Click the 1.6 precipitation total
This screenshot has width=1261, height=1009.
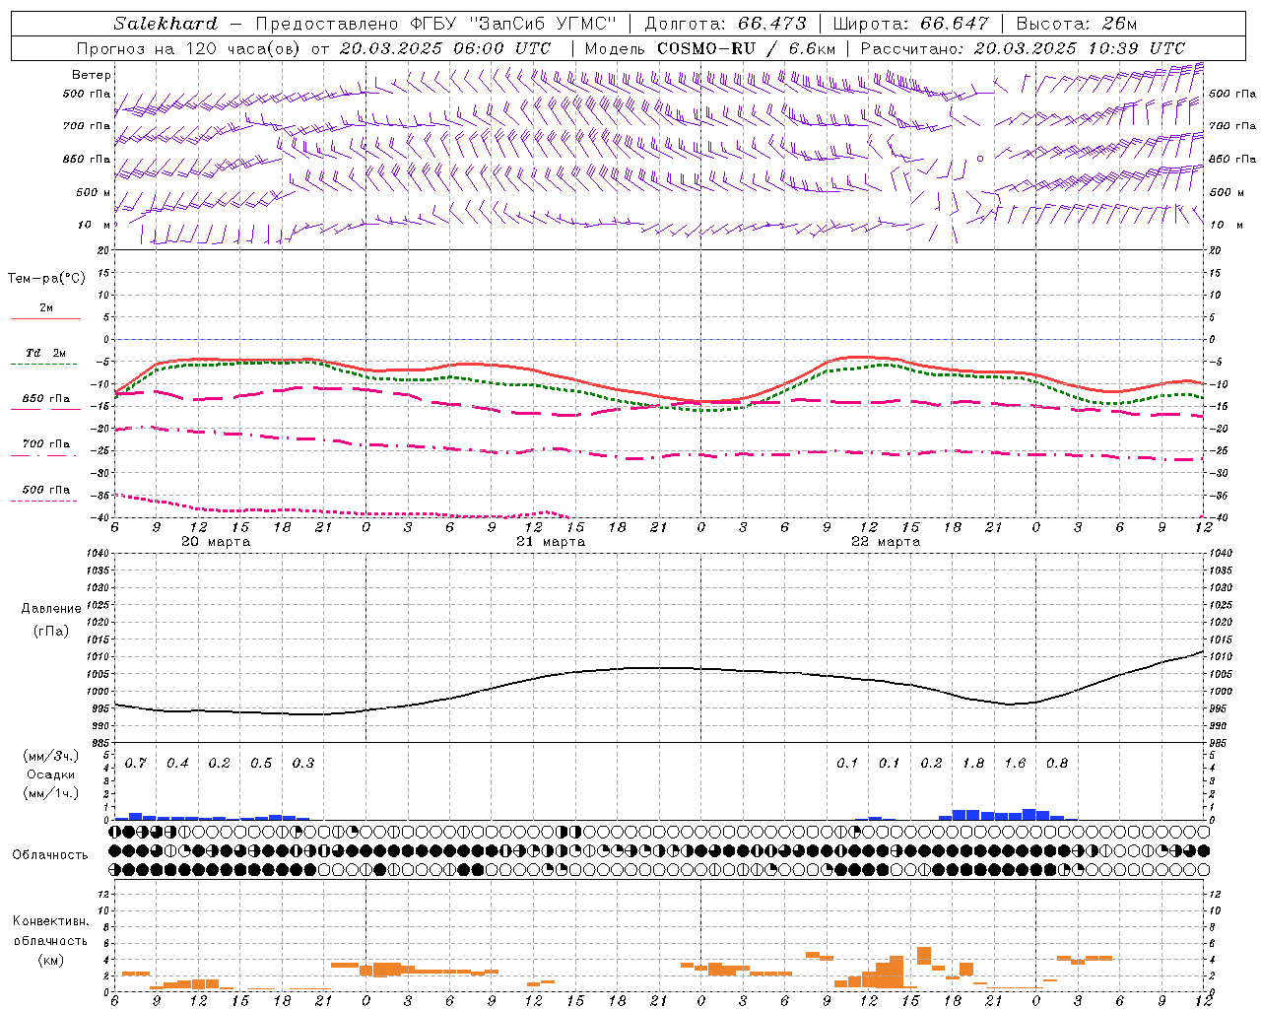1015,764
